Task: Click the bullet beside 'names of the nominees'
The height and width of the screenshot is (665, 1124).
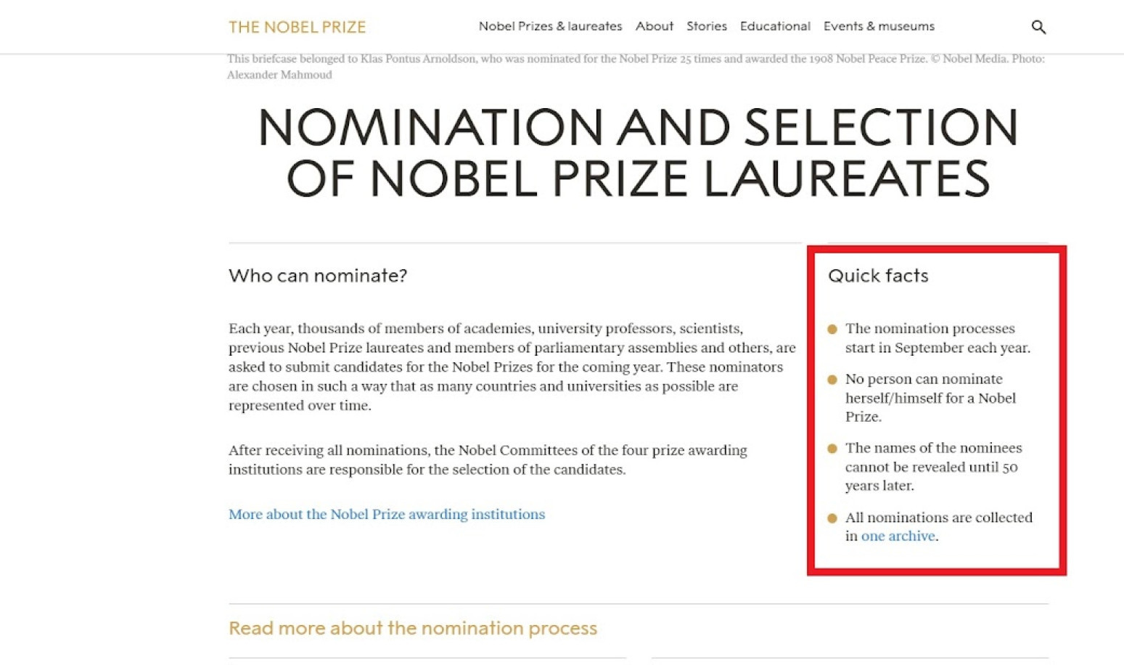Action: 832,449
